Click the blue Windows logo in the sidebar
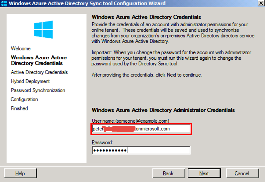The height and width of the screenshot is (182, 265). (x=44, y=30)
